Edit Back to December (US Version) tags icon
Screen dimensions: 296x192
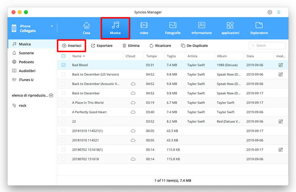[281, 74]
